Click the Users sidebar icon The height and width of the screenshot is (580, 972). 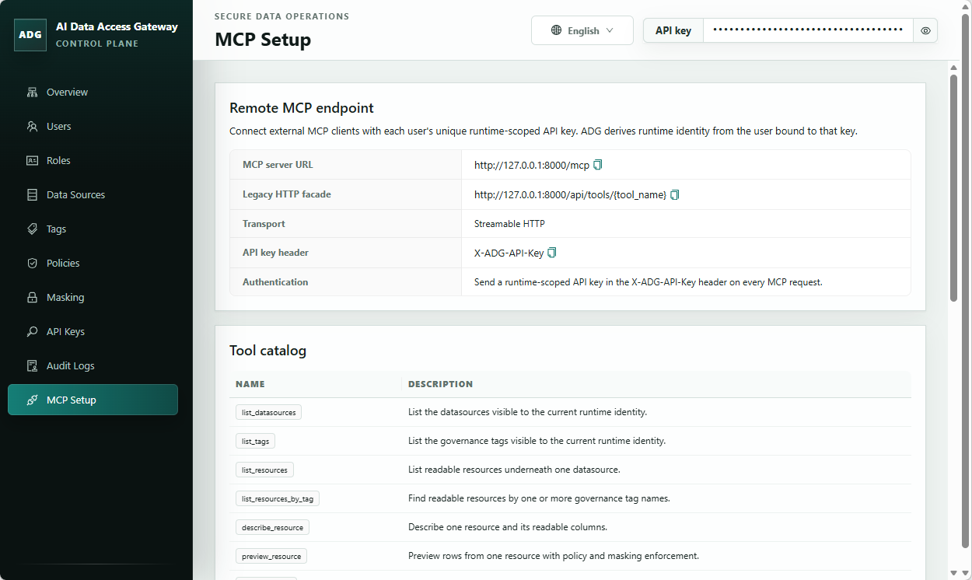pos(32,127)
